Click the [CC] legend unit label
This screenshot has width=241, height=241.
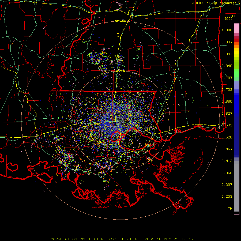[229, 18]
